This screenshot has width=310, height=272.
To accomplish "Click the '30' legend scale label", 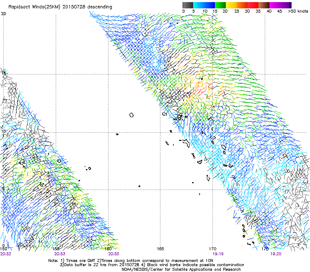I will tap(247, 11).
